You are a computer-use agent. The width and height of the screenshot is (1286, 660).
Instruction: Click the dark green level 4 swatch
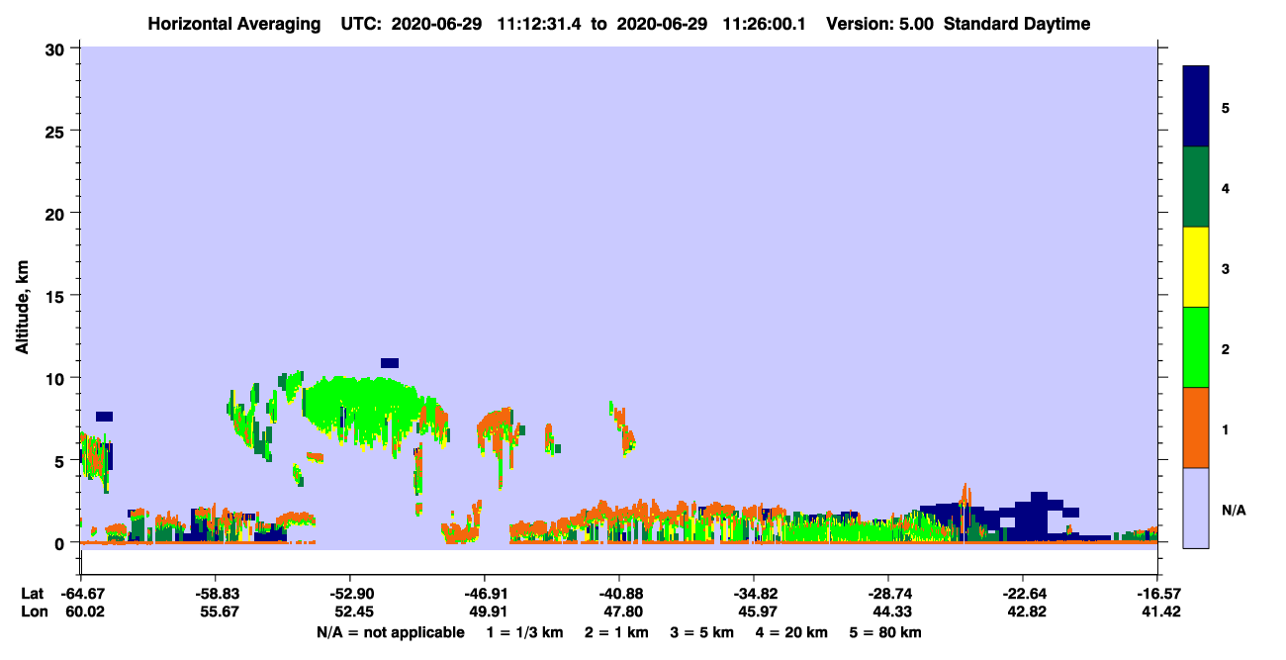[1196, 187]
